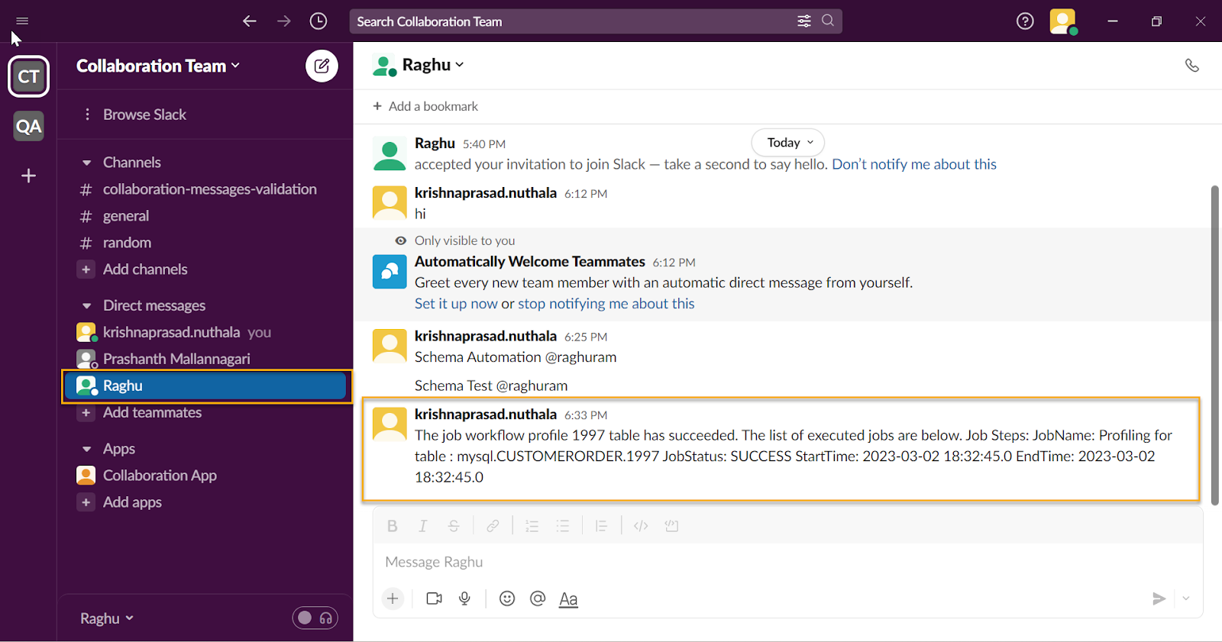
Task: Add a bookmark to the conversation
Action: pyautogui.click(x=425, y=106)
